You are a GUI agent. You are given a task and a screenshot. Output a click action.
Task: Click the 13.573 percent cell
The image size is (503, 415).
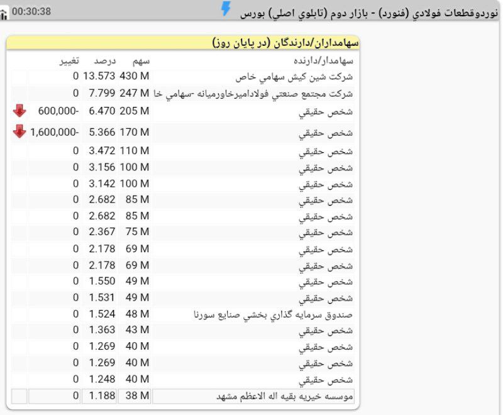(x=99, y=77)
